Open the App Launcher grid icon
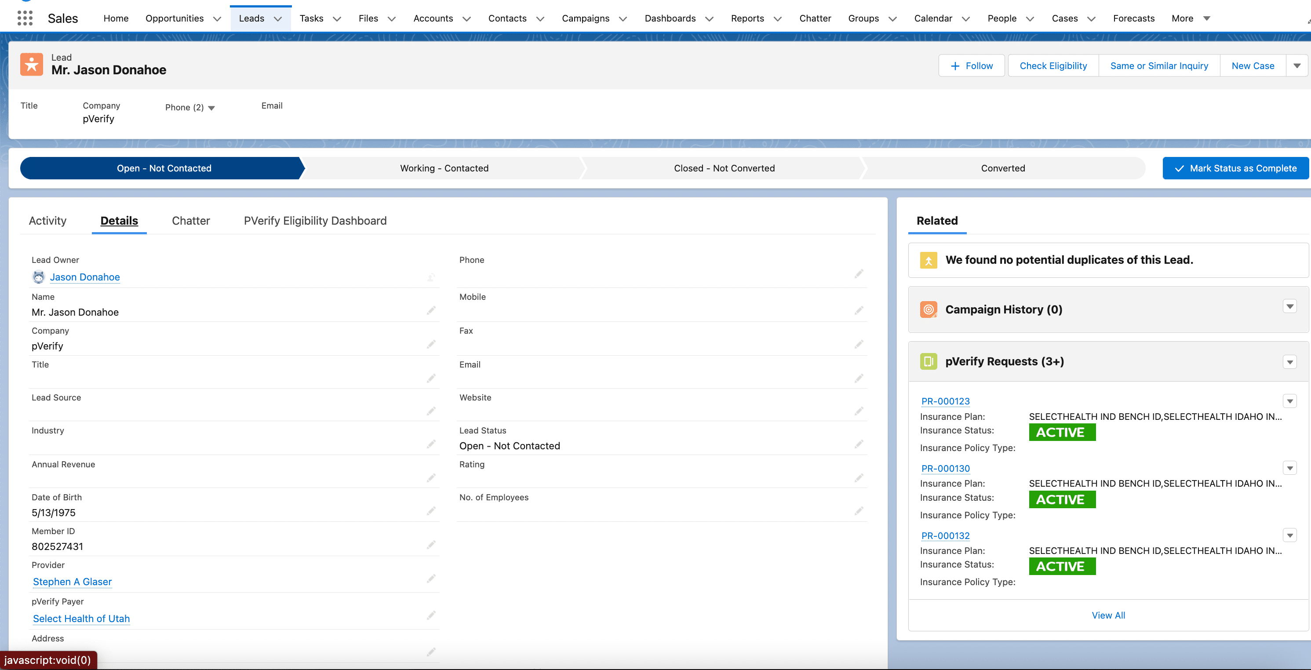Screen dimensions: 1311x670 (x=25, y=18)
